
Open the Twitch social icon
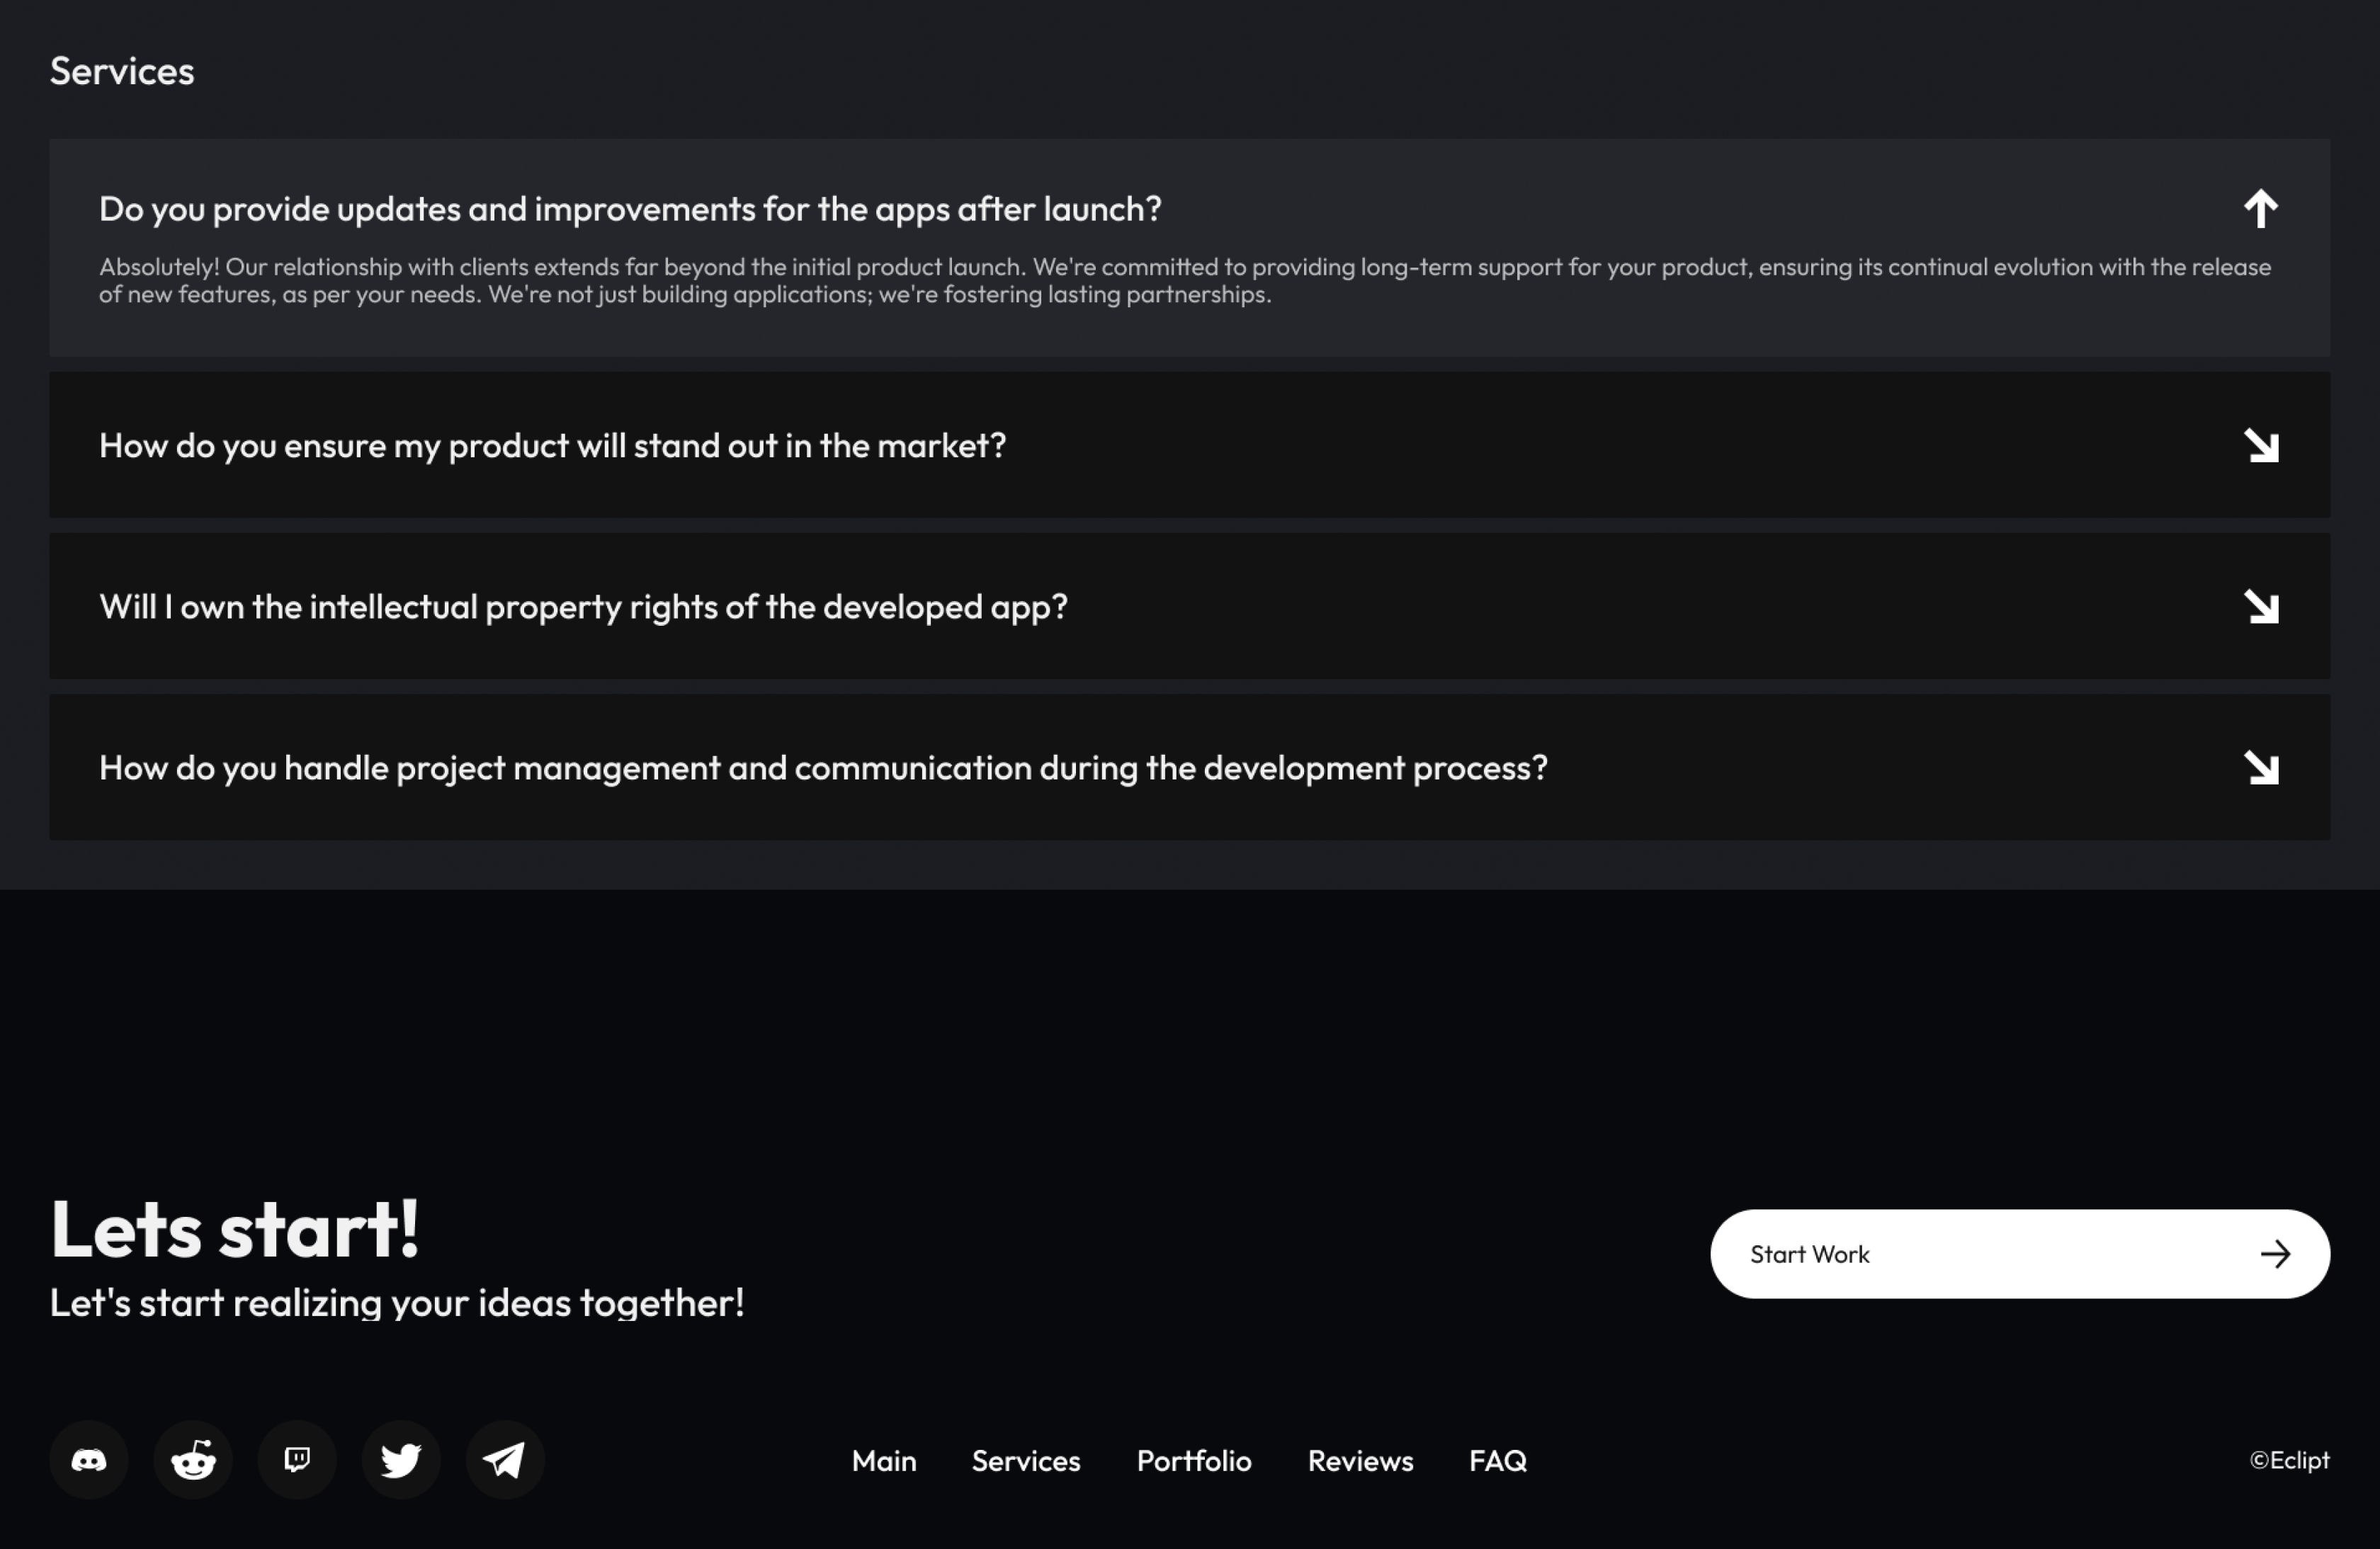click(x=297, y=1460)
